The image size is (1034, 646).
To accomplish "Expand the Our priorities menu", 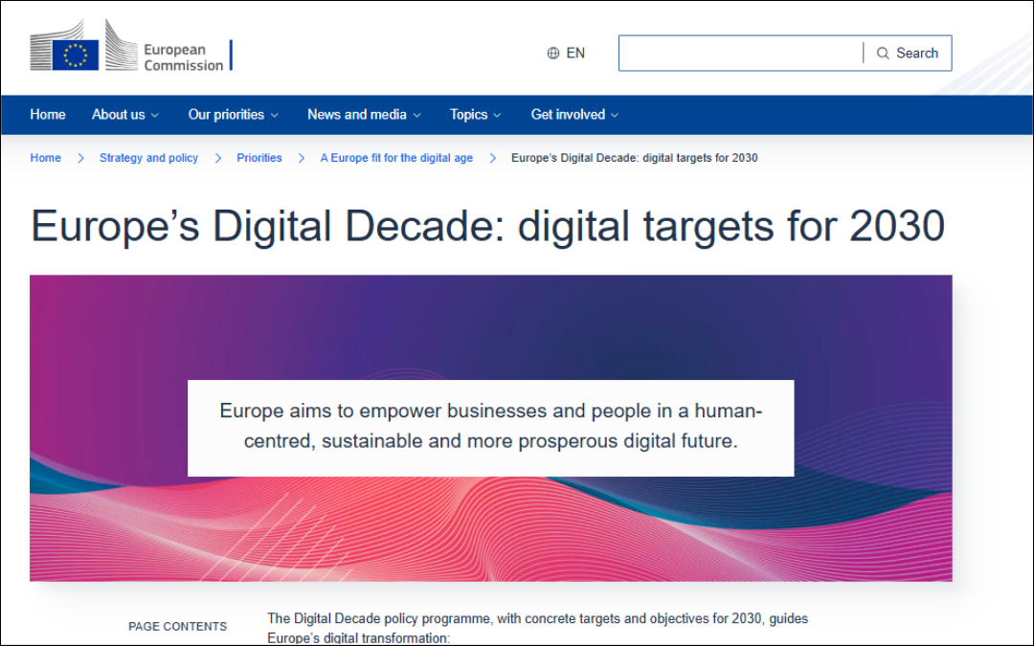I will (233, 115).
